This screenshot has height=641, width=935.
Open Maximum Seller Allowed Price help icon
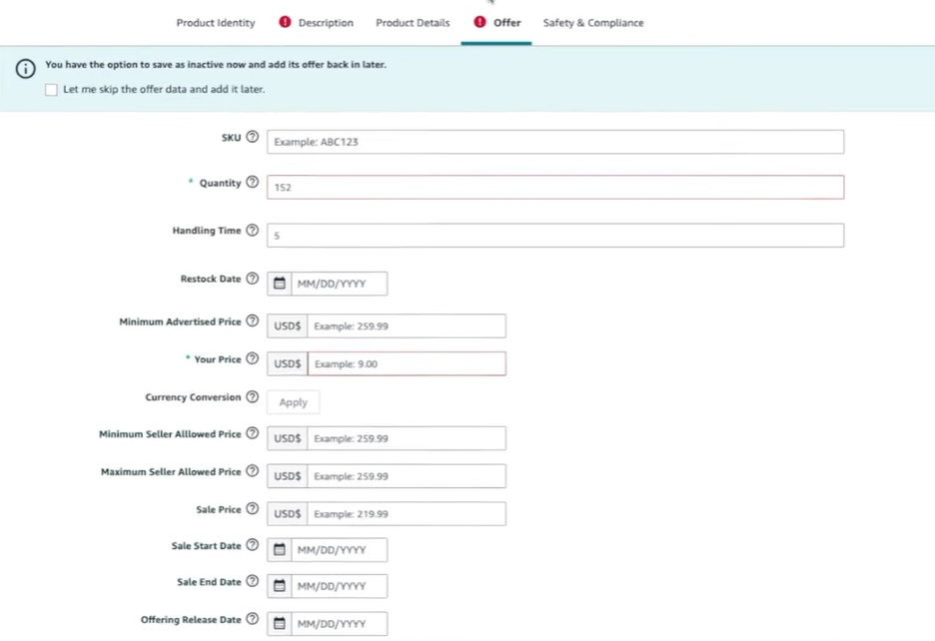pyautogui.click(x=253, y=471)
